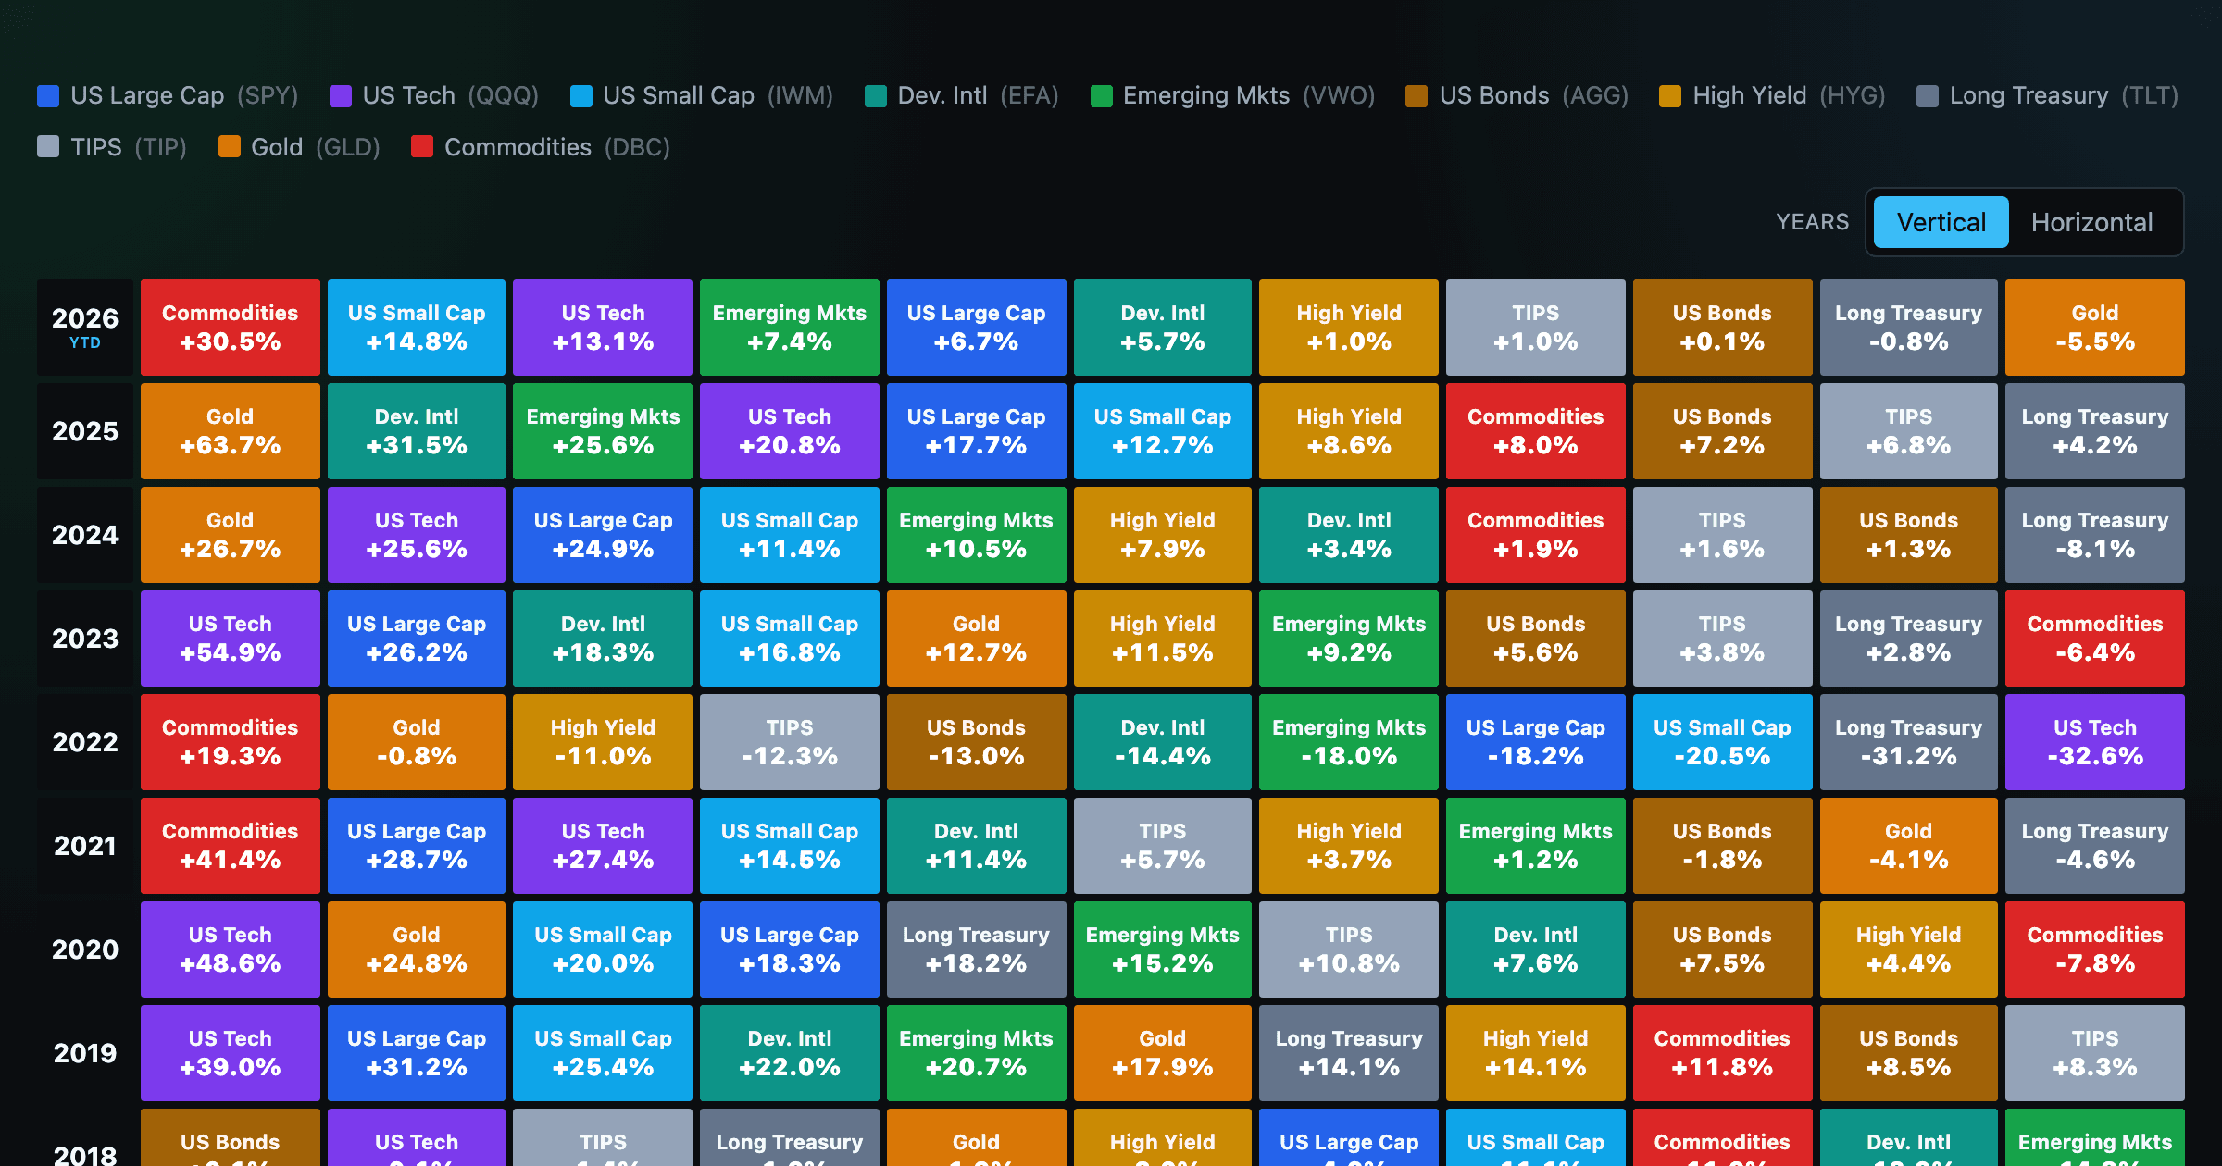Screen dimensions: 2222x1166
Task: Click the Emerging Mkts +7.4% tile
Action: point(790,328)
